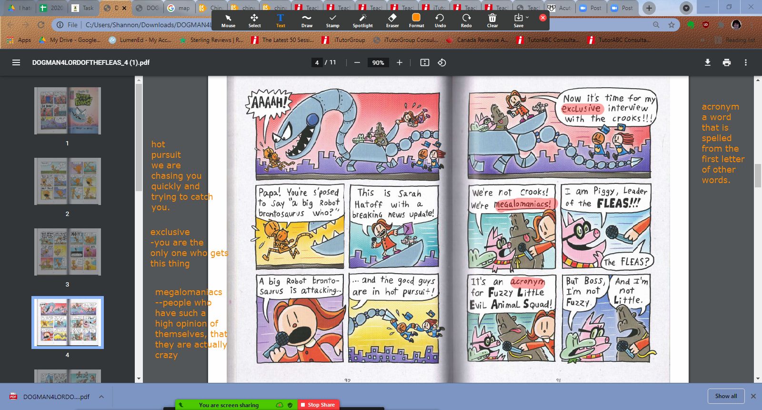Switch to the '2020' spreadsheet tab
The image size is (762, 410).
pyautogui.click(x=51, y=8)
